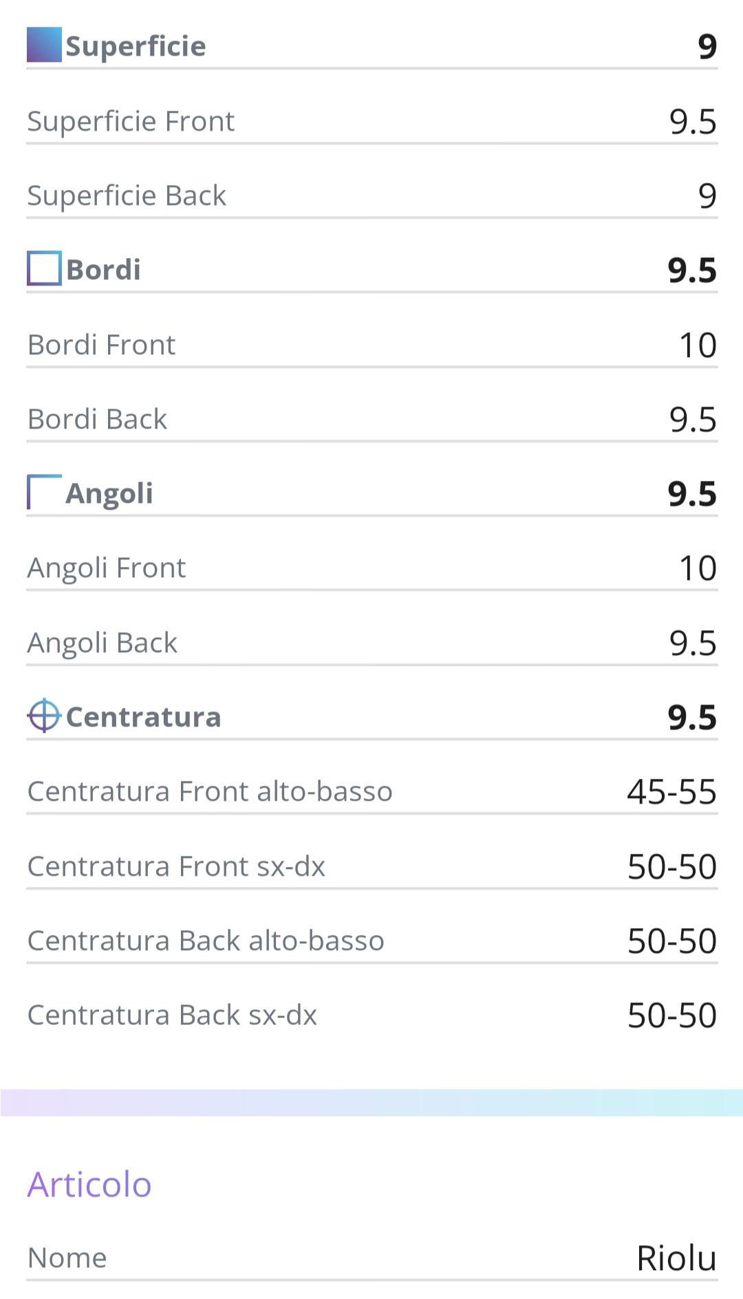This screenshot has height=1299, width=743.
Task: Select the Angoli section heading
Action: coord(109,493)
